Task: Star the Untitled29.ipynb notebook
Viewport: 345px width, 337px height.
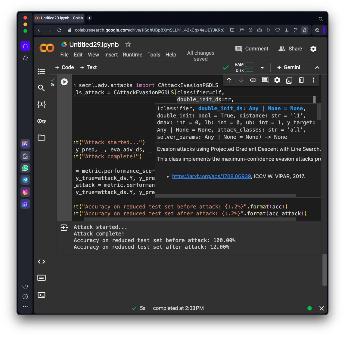Action: 128,44
